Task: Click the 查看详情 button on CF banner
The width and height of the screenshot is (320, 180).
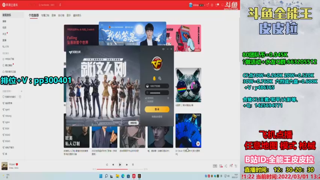Action: [134, 123]
